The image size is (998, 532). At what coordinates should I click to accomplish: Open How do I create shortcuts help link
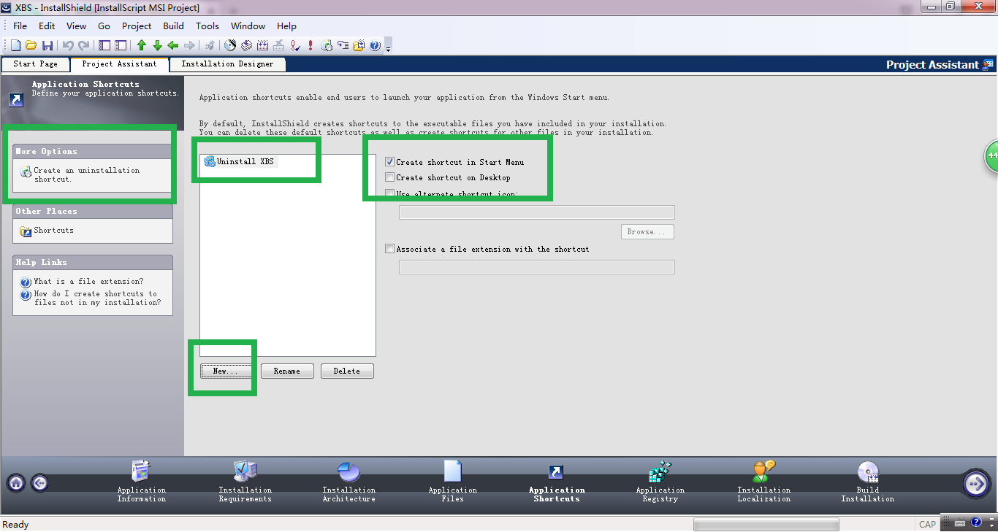pos(97,298)
